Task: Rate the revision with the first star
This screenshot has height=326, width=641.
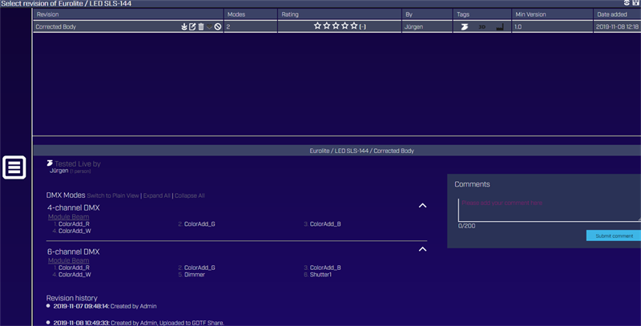Action: point(318,26)
